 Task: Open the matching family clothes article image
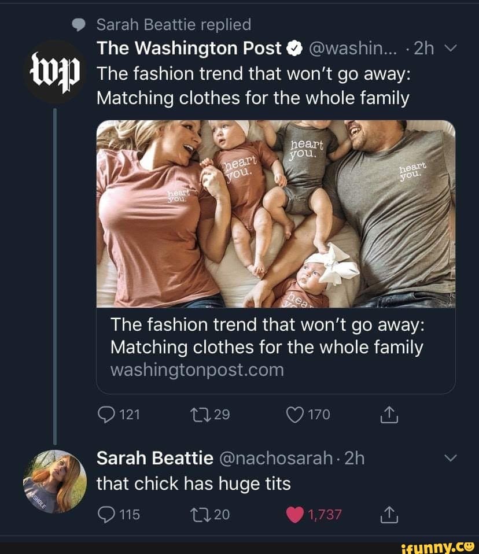point(276,214)
